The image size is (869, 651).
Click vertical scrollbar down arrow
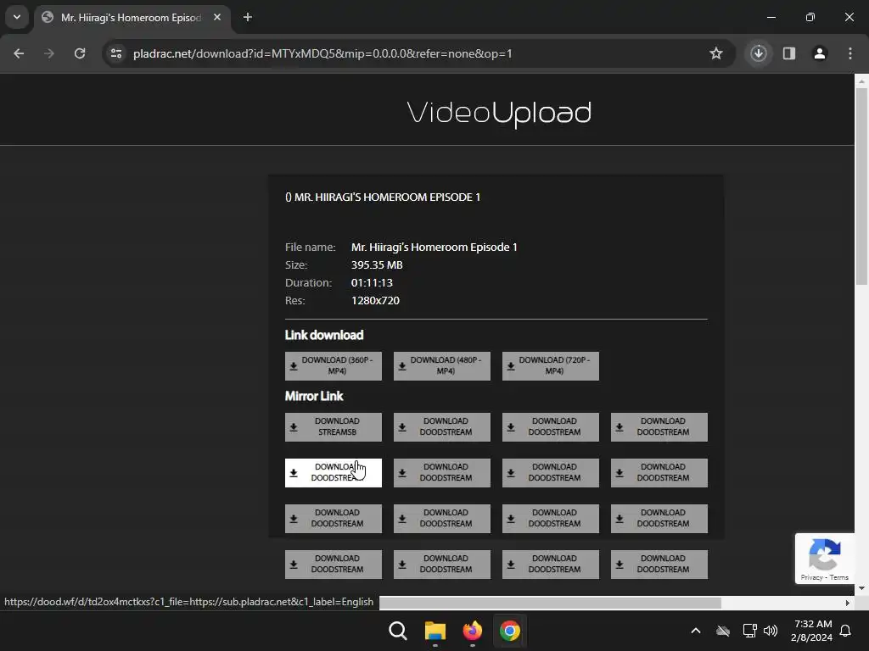tap(861, 588)
